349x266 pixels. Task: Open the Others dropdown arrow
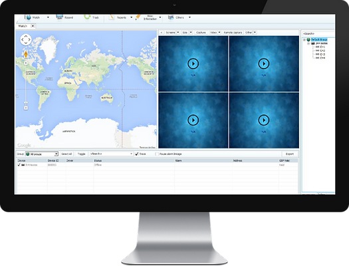(189, 17)
